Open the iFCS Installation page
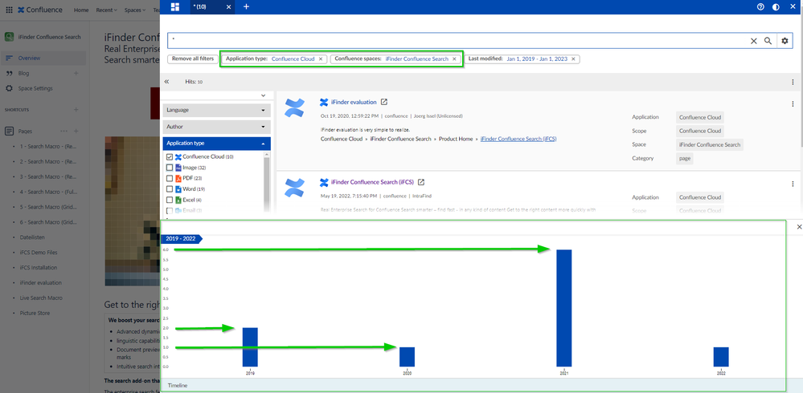803x393 pixels. pyautogui.click(x=39, y=268)
